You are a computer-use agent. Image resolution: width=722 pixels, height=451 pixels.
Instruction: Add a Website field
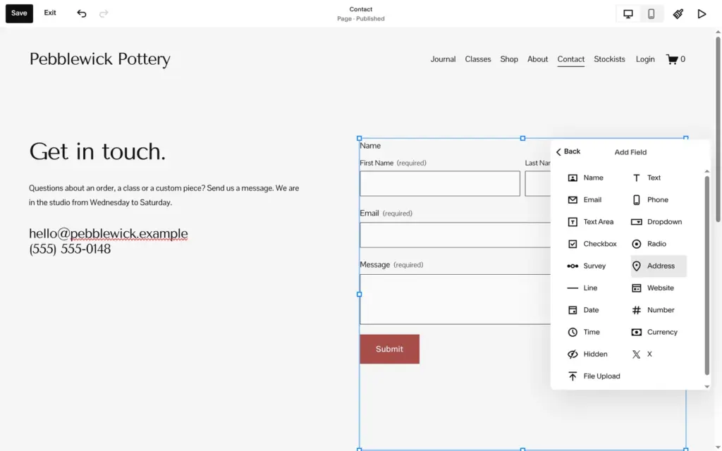652,288
